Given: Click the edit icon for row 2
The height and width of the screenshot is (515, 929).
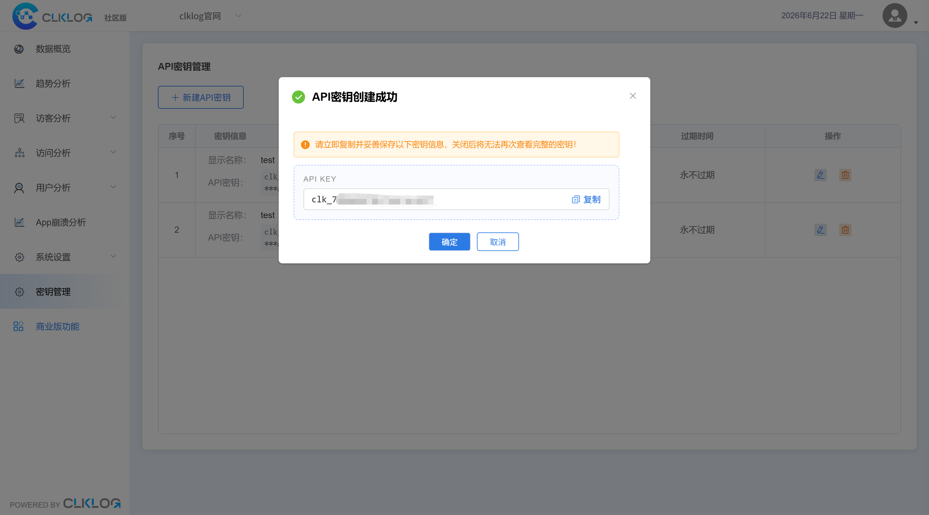Looking at the screenshot, I should (x=820, y=230).
